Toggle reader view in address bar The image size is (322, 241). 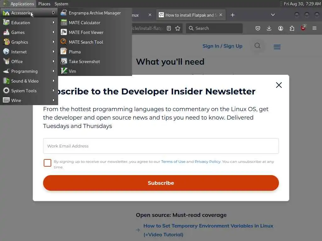pos(169,28)
